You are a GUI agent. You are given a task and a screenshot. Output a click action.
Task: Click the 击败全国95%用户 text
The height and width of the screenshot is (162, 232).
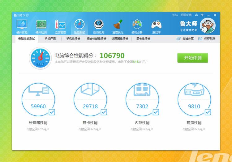pos(194,129)
